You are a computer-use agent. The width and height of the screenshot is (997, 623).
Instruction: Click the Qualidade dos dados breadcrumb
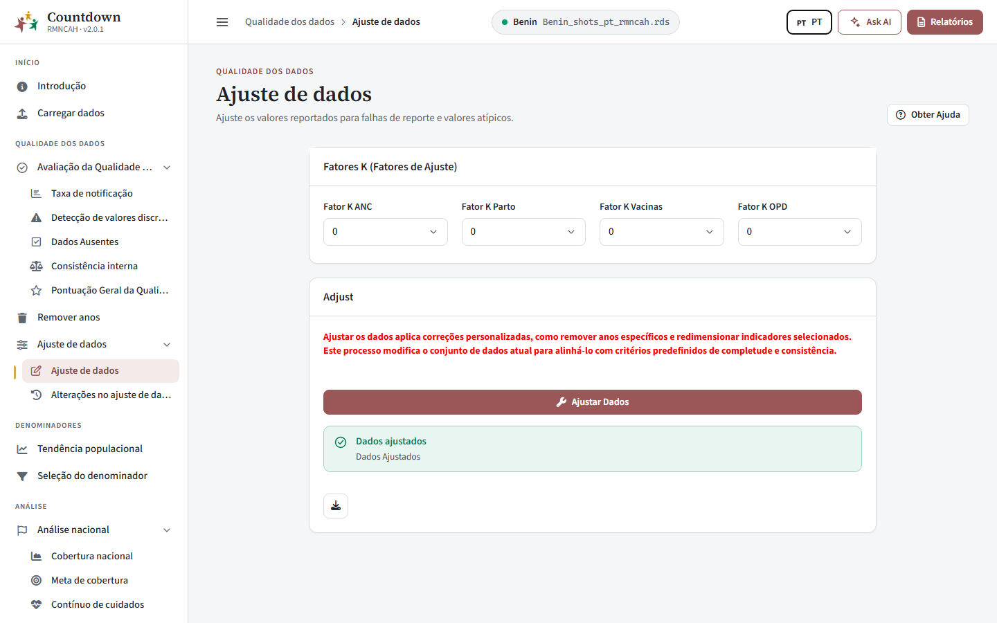coord(289,22)
